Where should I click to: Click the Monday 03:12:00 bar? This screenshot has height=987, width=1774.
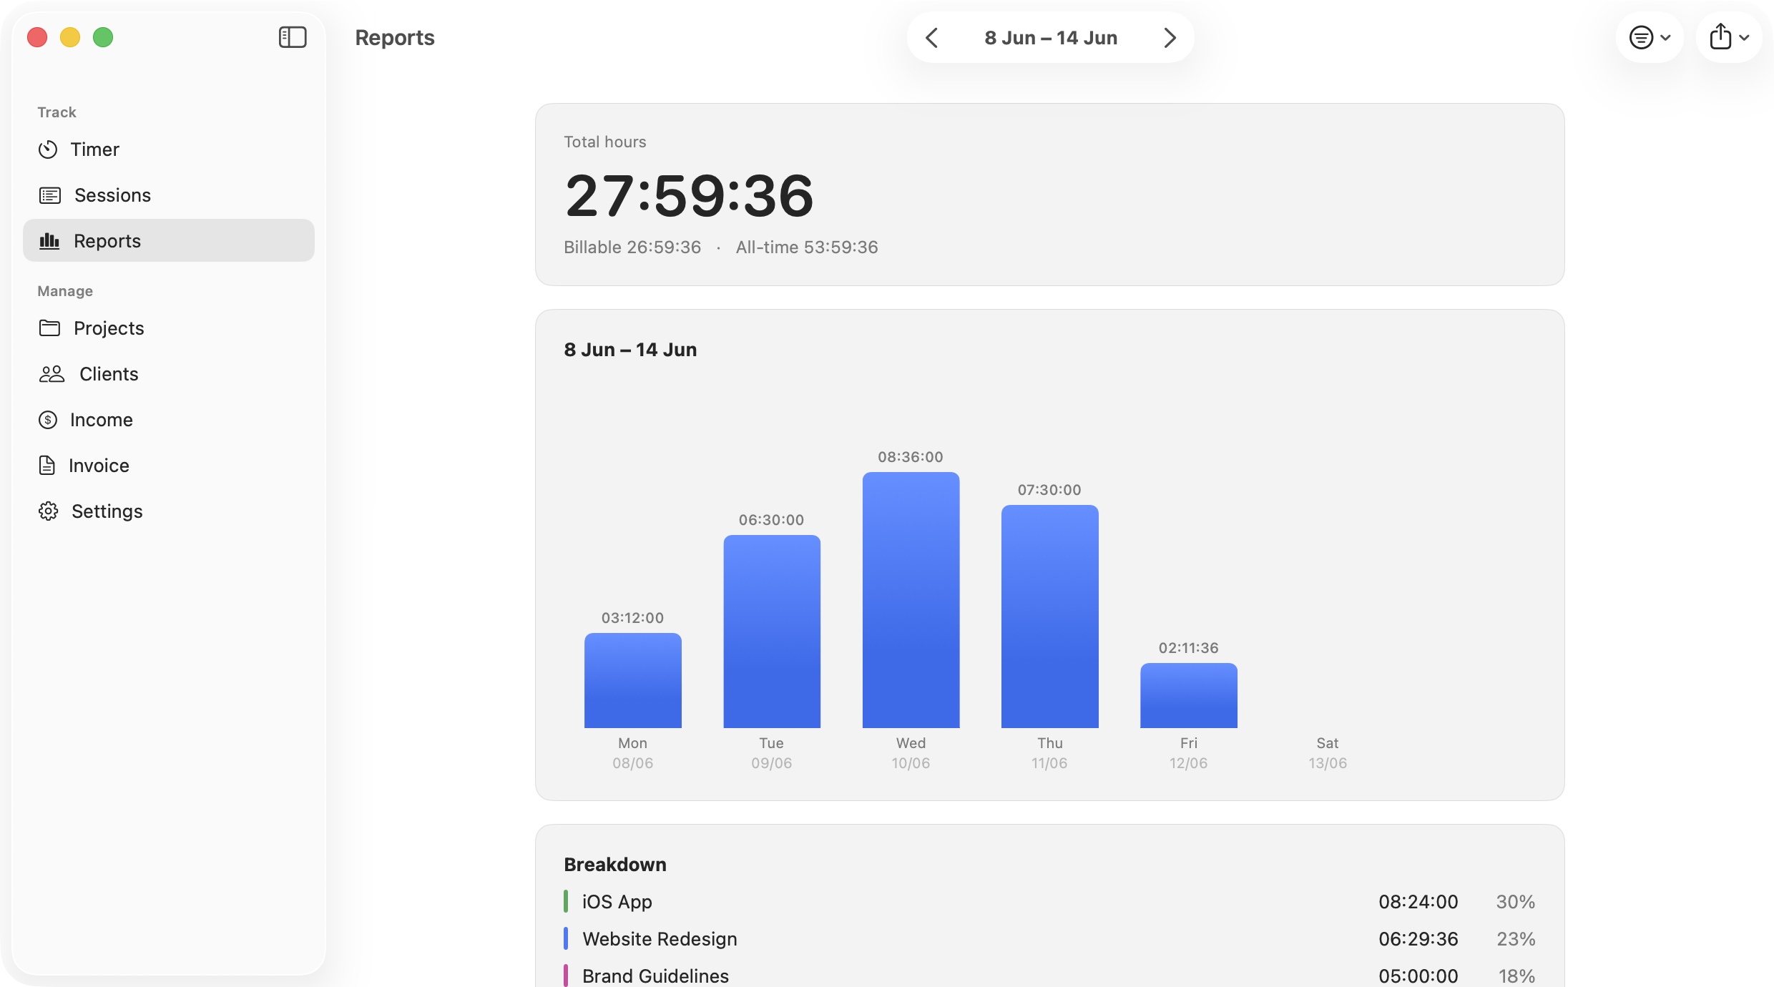click(633, 680)
